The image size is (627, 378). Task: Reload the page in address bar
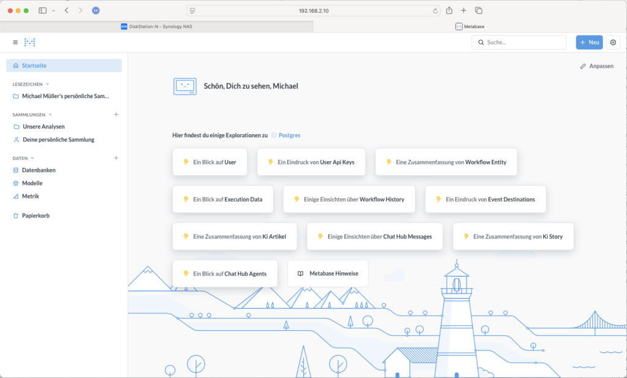[x=435, y=10]
